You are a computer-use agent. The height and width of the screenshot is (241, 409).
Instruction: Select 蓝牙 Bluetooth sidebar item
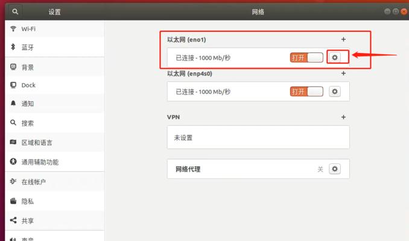[x=55, y=47]
